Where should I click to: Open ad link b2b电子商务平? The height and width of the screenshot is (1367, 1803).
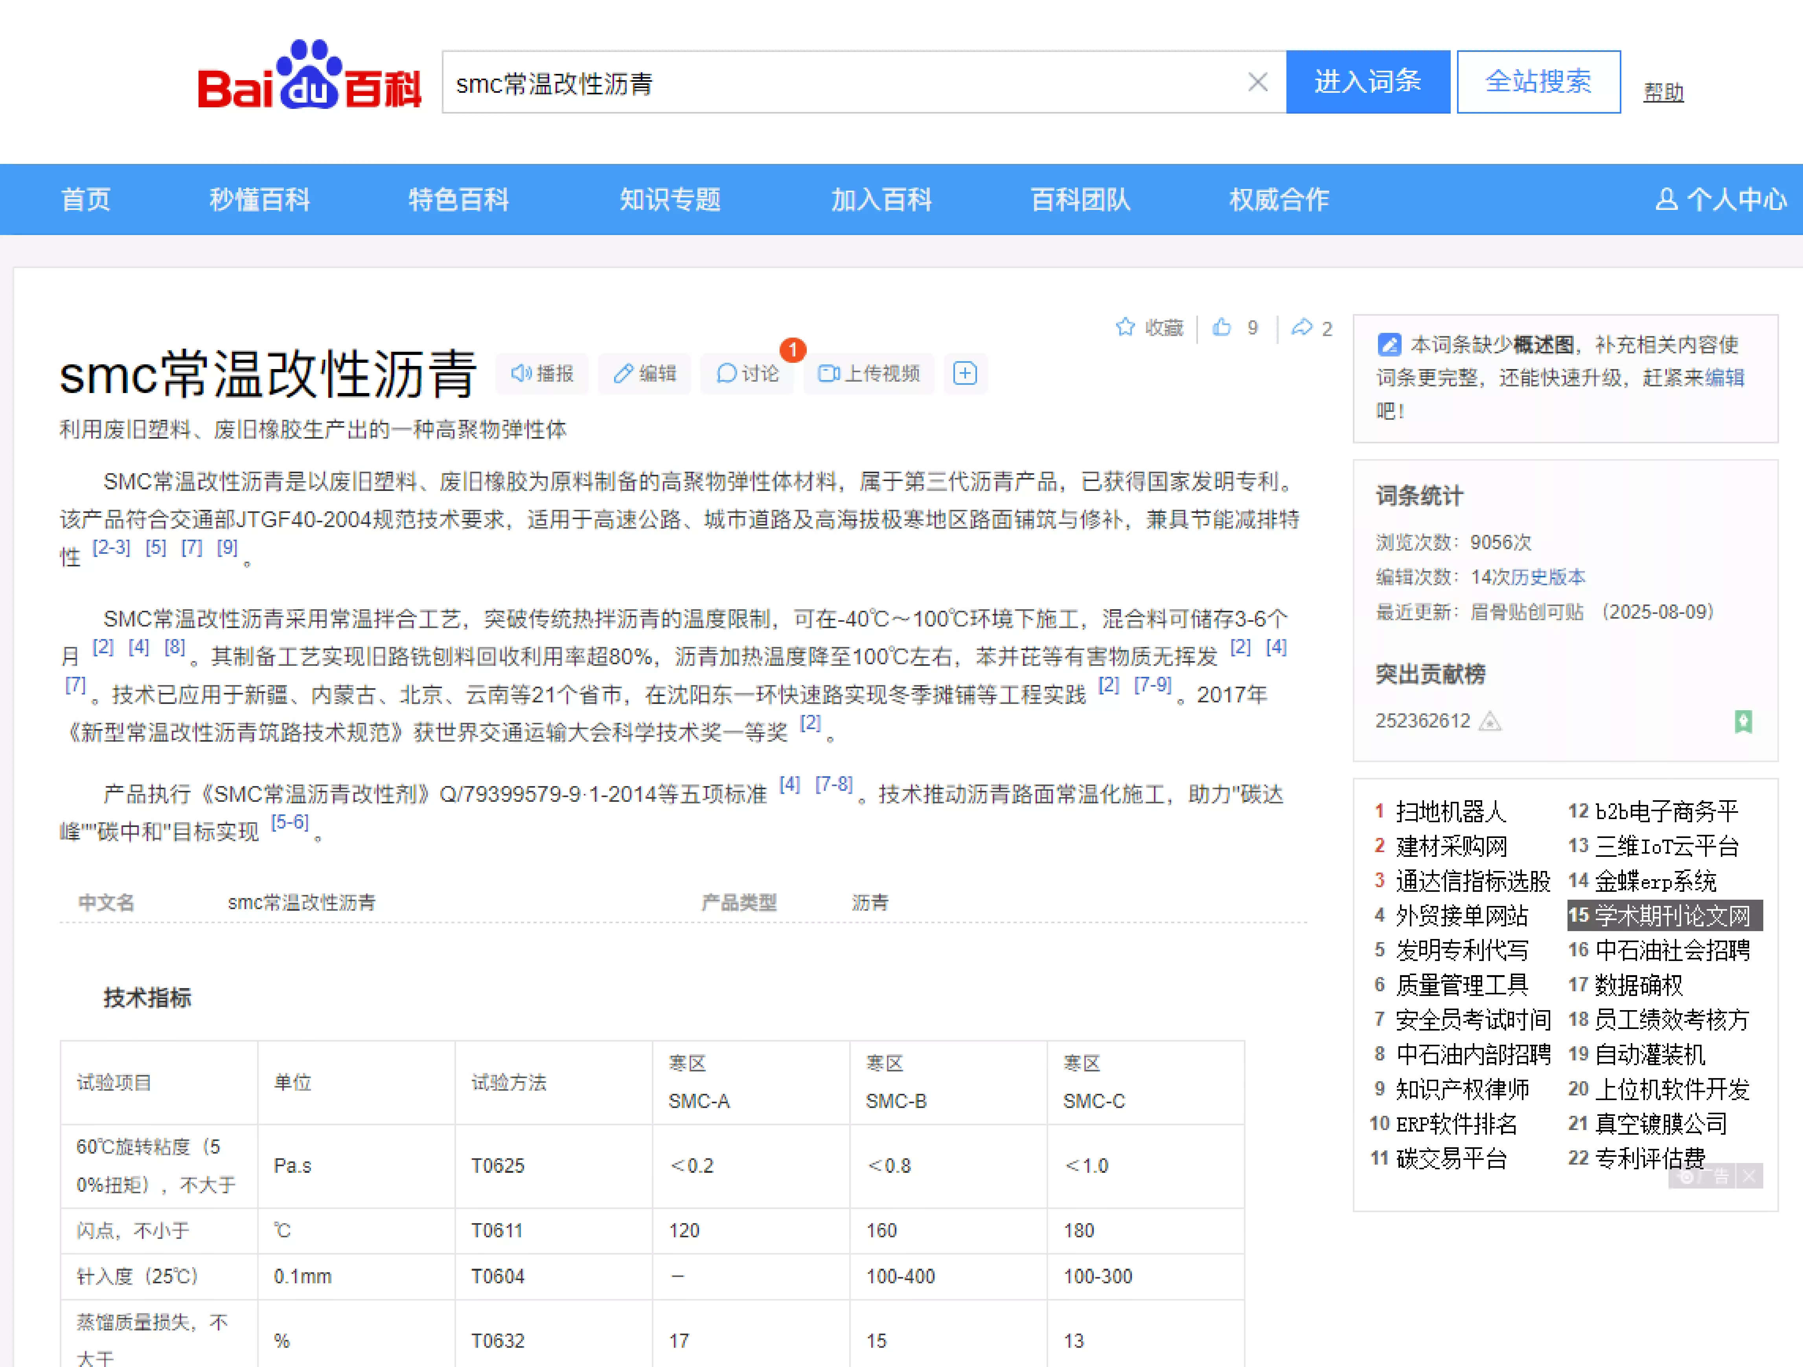[x=1666, y=811]
